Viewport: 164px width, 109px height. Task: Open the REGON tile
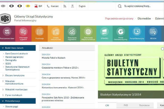153,34
